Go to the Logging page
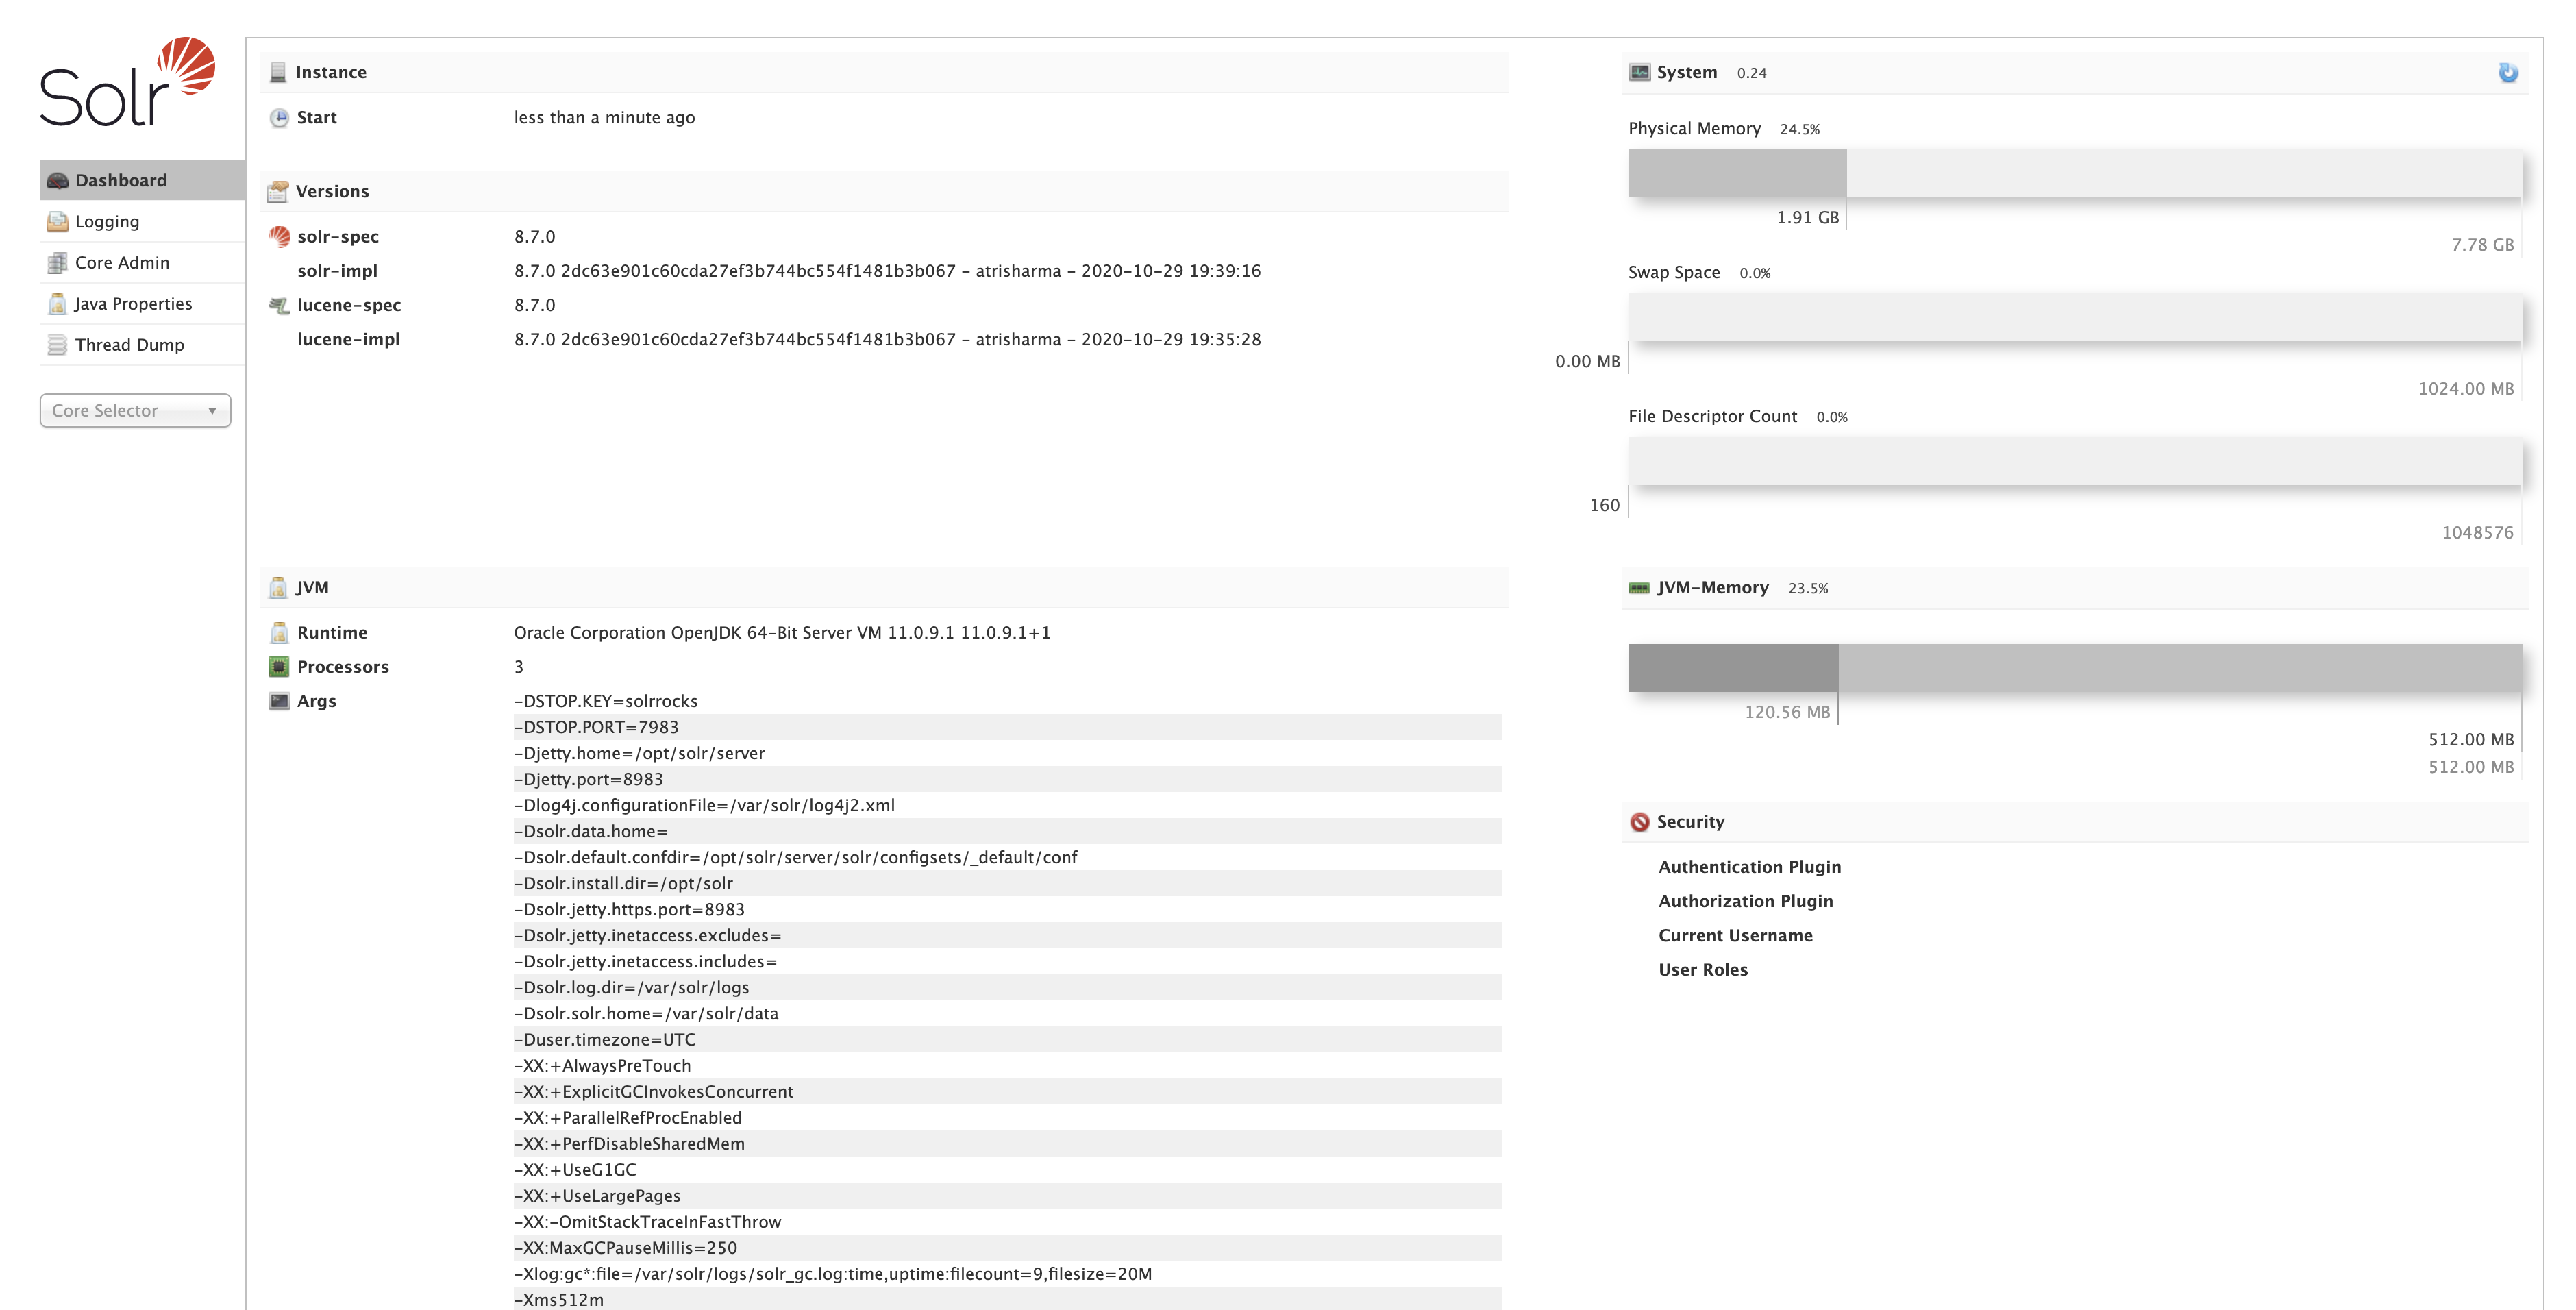Image resolution: width=2576 pixels, height=1310 pixels. tap(142, 222)
